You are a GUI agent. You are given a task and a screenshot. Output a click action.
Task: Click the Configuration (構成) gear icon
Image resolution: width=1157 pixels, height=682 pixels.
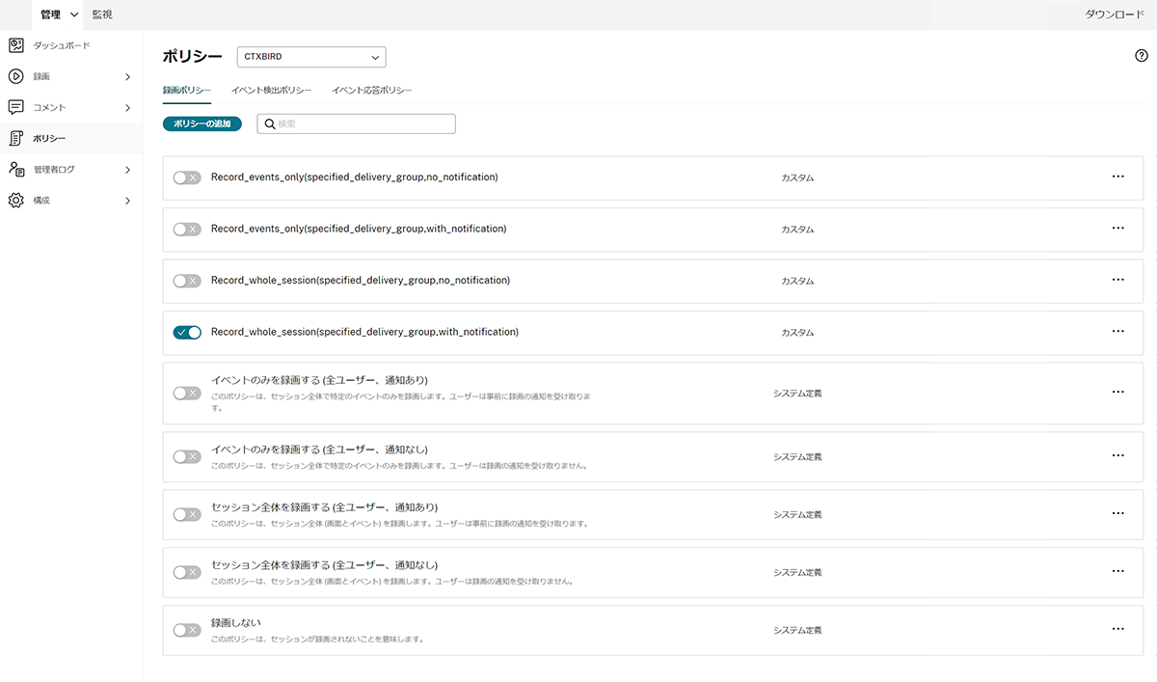(16, 201)
